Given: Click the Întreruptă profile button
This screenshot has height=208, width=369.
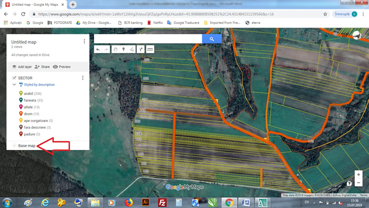Looking at the screenshot, I should 346,14.
